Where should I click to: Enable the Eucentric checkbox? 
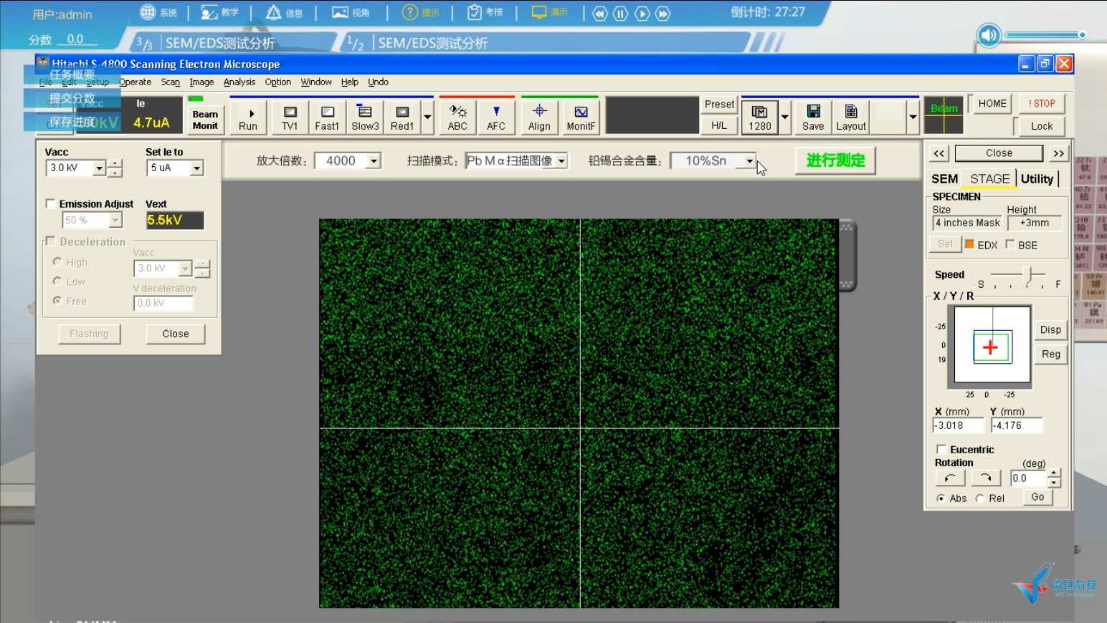941,450
